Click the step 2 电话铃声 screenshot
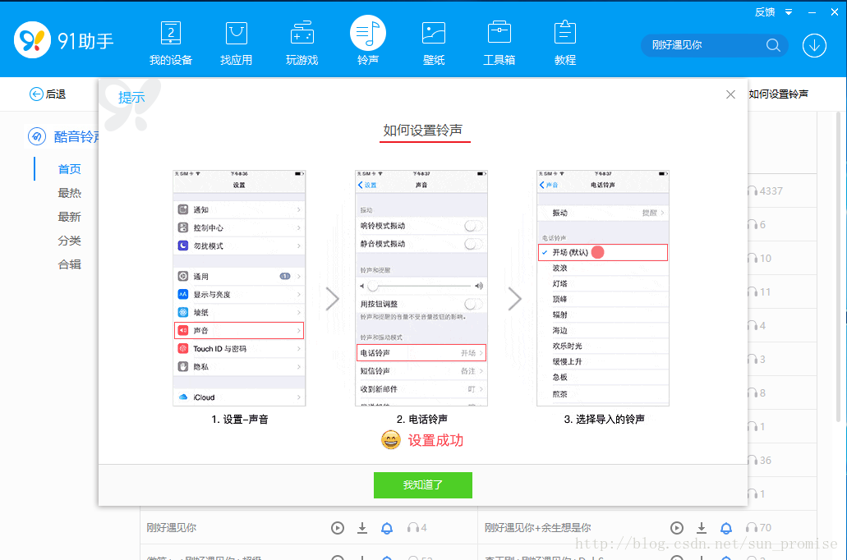Screen dimensions: 847x560 tap(421, 288)
